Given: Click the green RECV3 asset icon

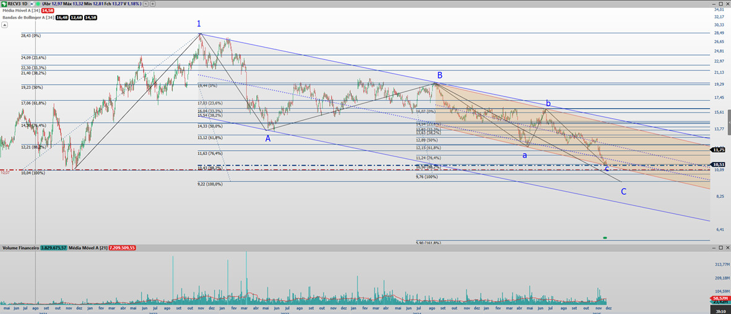Looking at the screenshot, I should (4, 4).
